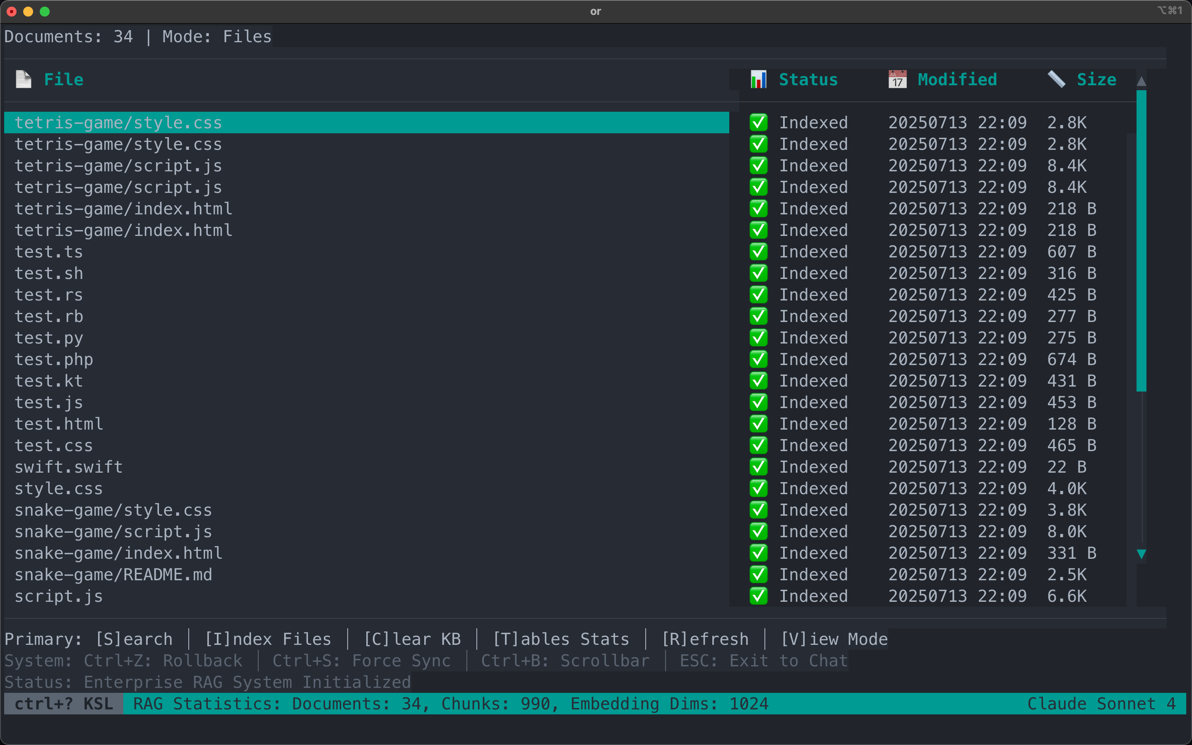Sort by the Status column header
Viewport: 1192px width, 745px height.
808,79
